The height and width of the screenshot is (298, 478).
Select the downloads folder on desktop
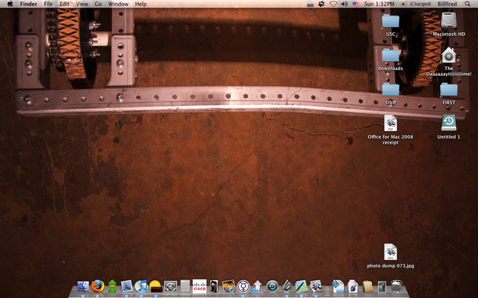(391, 56)
